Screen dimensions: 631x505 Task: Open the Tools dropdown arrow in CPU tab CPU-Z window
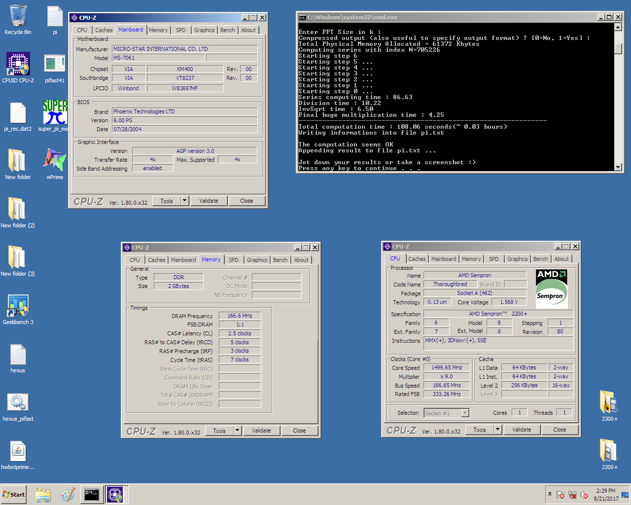[x=497, y=430]
